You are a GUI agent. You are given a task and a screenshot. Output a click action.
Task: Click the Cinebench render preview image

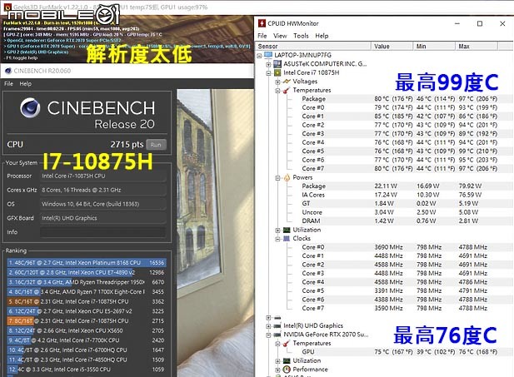pos(216,233)
